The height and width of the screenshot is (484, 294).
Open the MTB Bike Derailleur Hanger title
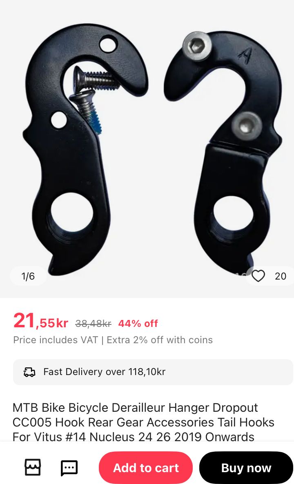point(143,422)
